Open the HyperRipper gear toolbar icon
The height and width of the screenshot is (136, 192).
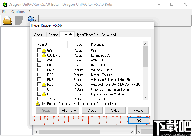(x=32, y=19)
